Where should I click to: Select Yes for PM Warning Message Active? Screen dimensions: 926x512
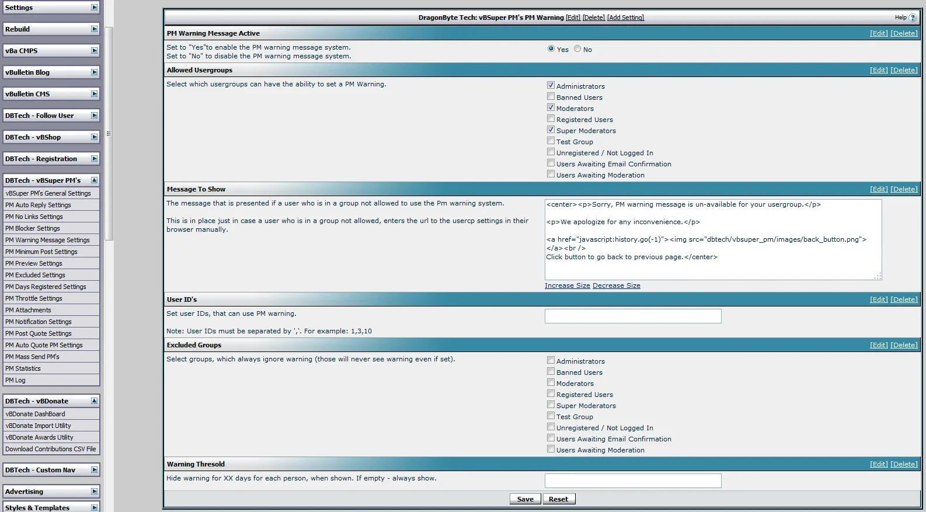click(551, 49)
